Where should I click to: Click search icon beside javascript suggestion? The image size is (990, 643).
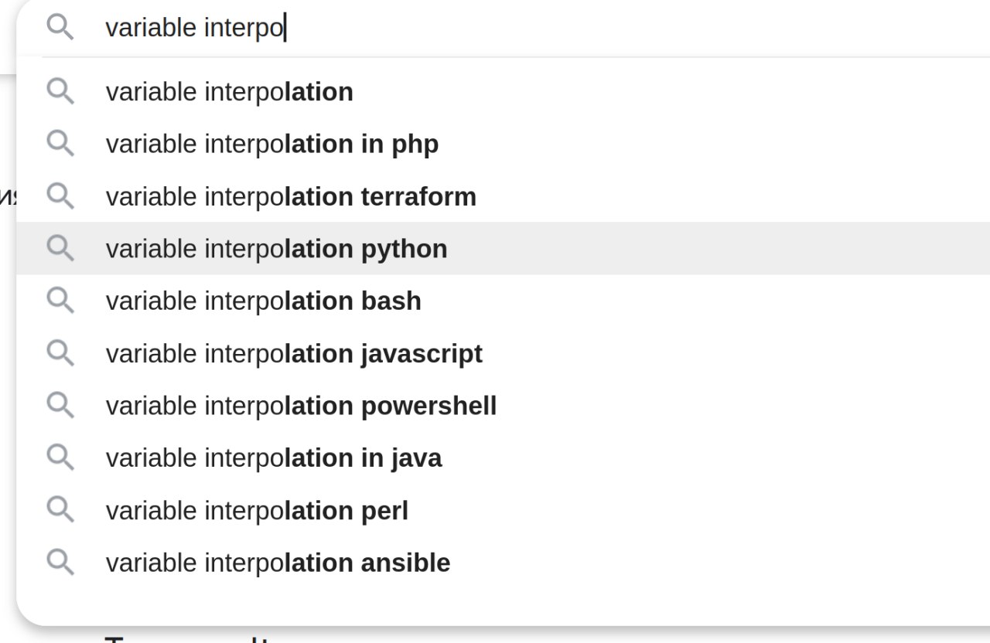point(60,353)
